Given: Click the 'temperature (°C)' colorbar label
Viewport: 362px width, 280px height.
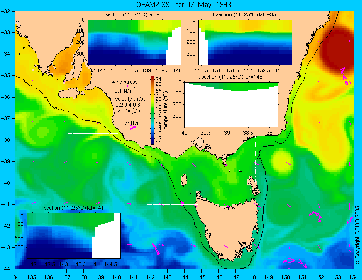Looking at the screenshot, I should click(x=165, y=110).
